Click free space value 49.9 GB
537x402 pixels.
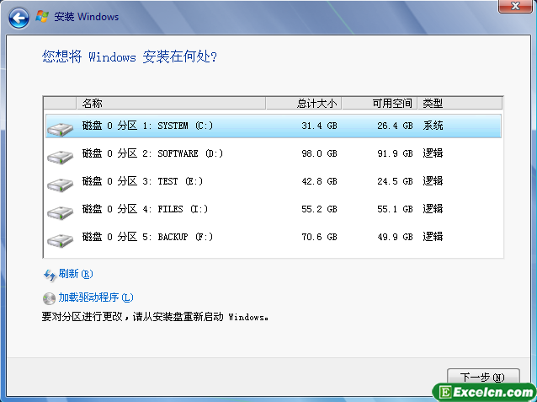click(395, 237)
